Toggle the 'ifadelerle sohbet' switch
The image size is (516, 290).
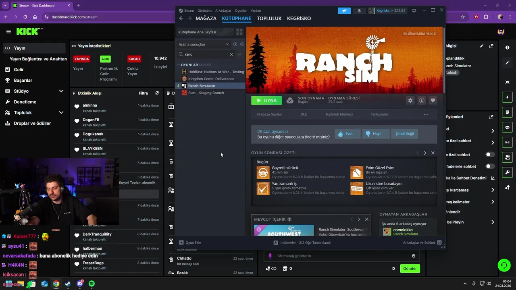[x=490, y=166]
